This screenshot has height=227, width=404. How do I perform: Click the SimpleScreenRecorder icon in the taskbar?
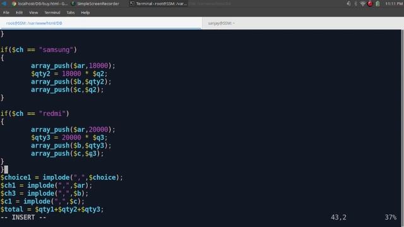pos(73,4)
